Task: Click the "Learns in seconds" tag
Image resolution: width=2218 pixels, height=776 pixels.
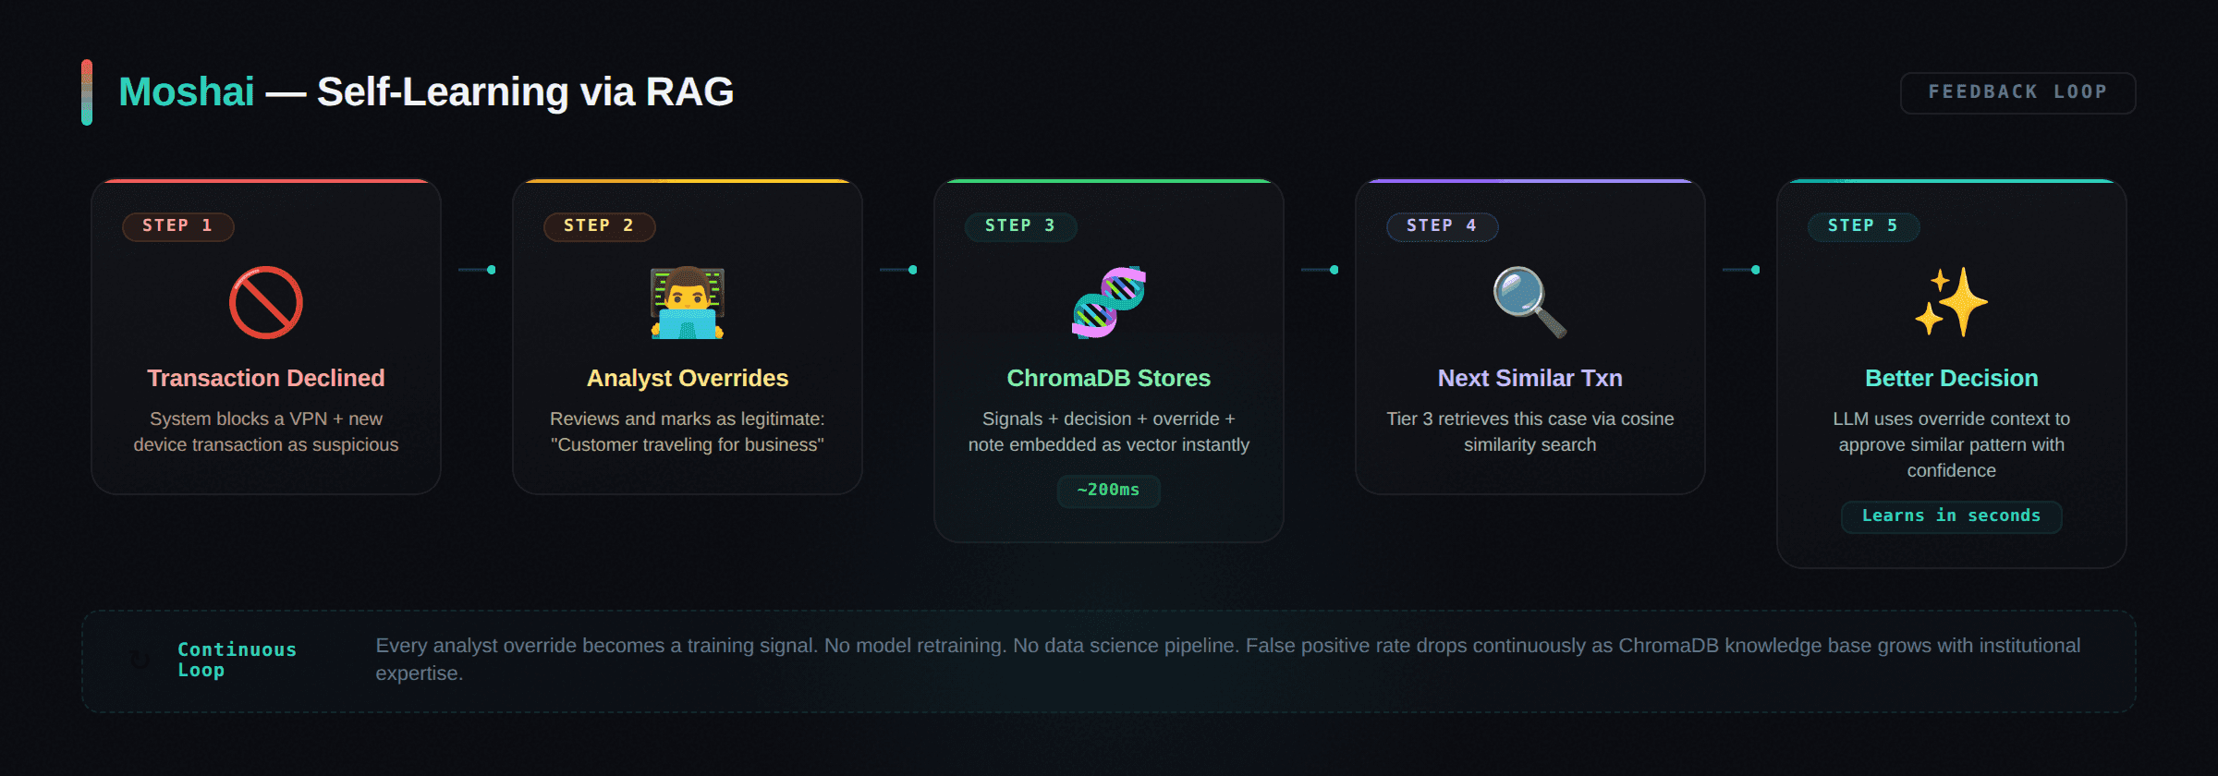Action: coord(1951,516)
